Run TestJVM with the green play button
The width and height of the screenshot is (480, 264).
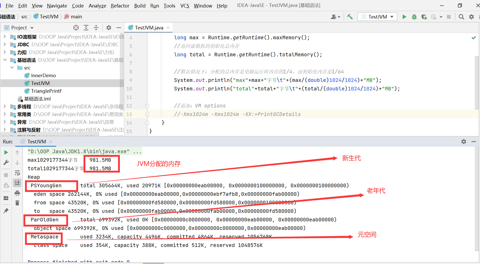click(x=404, y=17)
